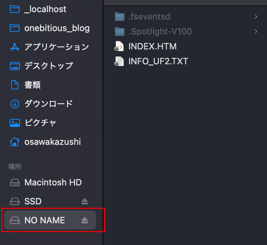Click the onebitious_blog folder icon

15,28
